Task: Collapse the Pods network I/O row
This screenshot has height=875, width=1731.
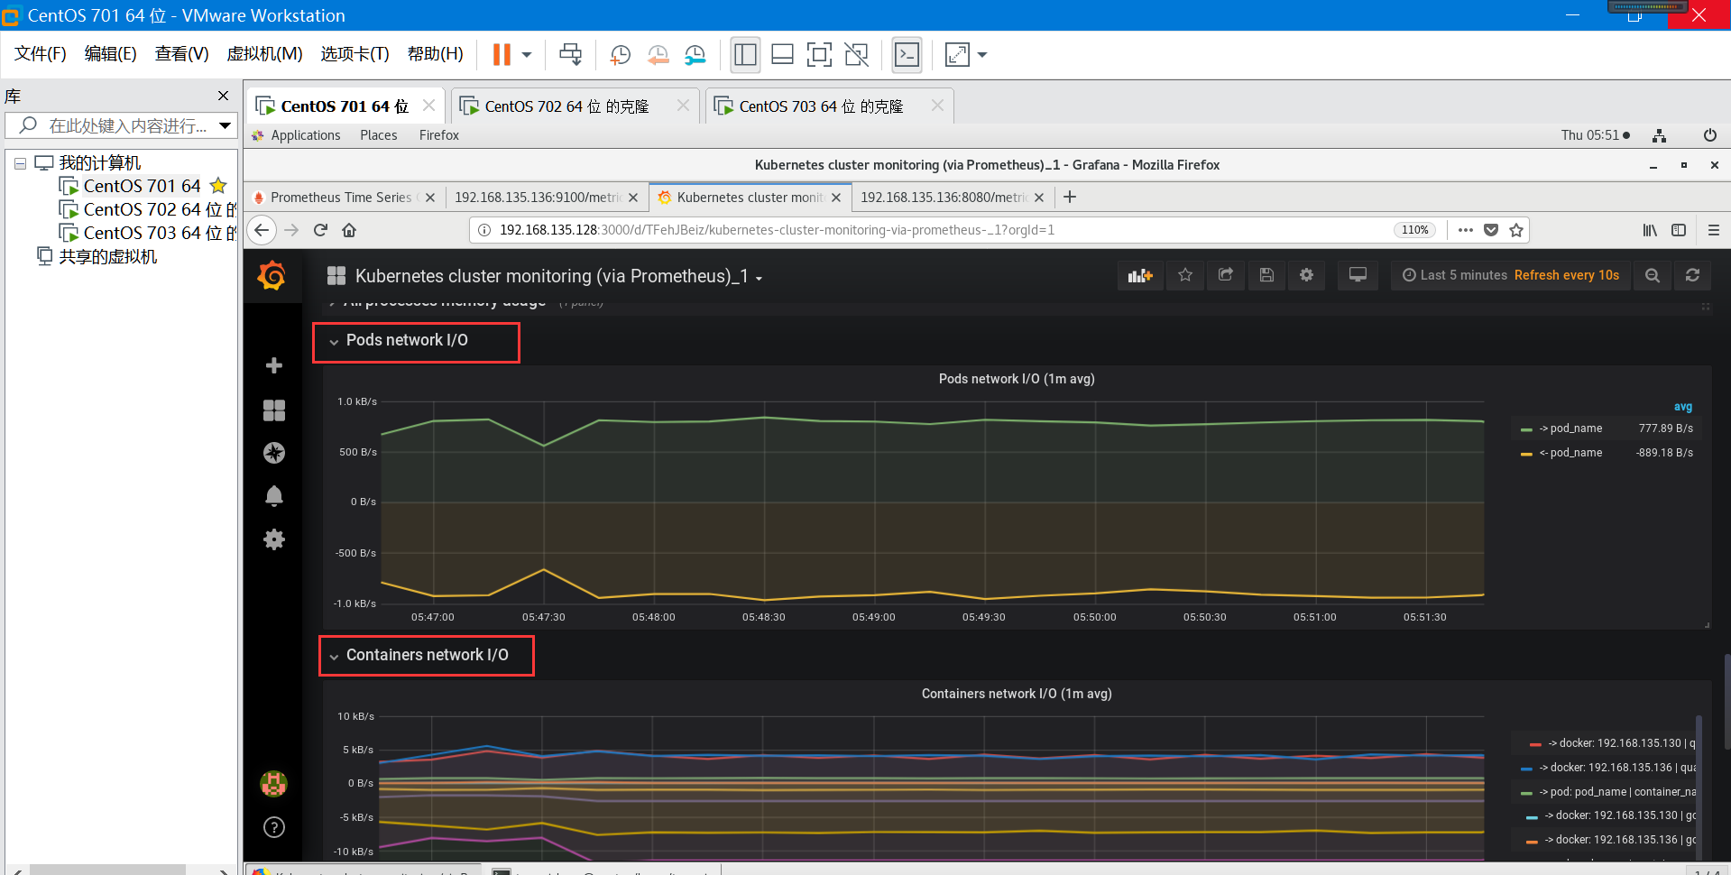Action: click(406, 340)
